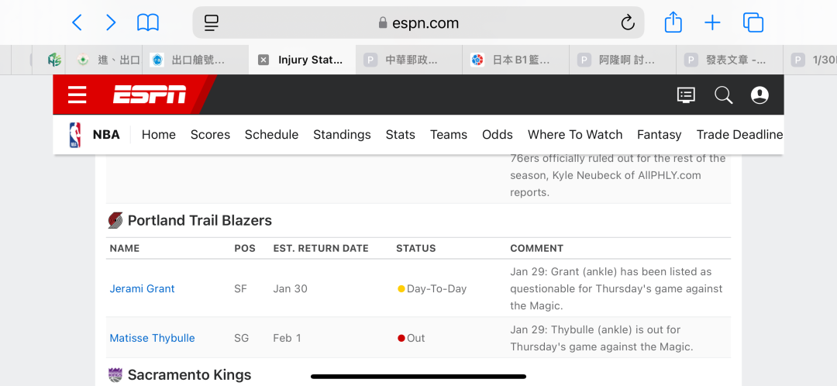Open the ESPN search magnifier
Screen dimensions: 837x386
pyautogui.click(x=723, y=95)
